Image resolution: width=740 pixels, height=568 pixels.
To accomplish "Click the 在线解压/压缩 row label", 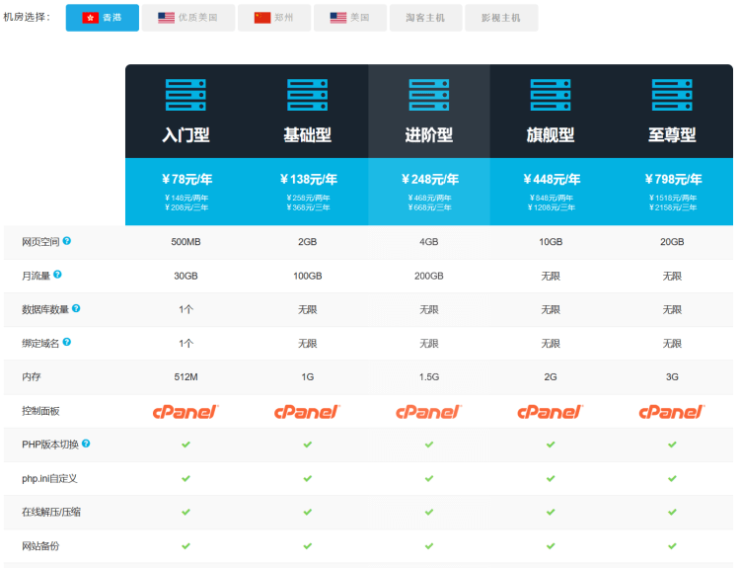I will click(x=51, y=513).
